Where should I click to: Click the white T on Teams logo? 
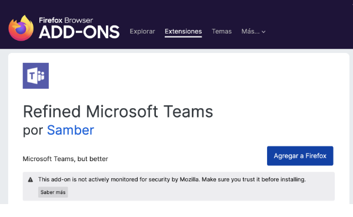[32, 76]
